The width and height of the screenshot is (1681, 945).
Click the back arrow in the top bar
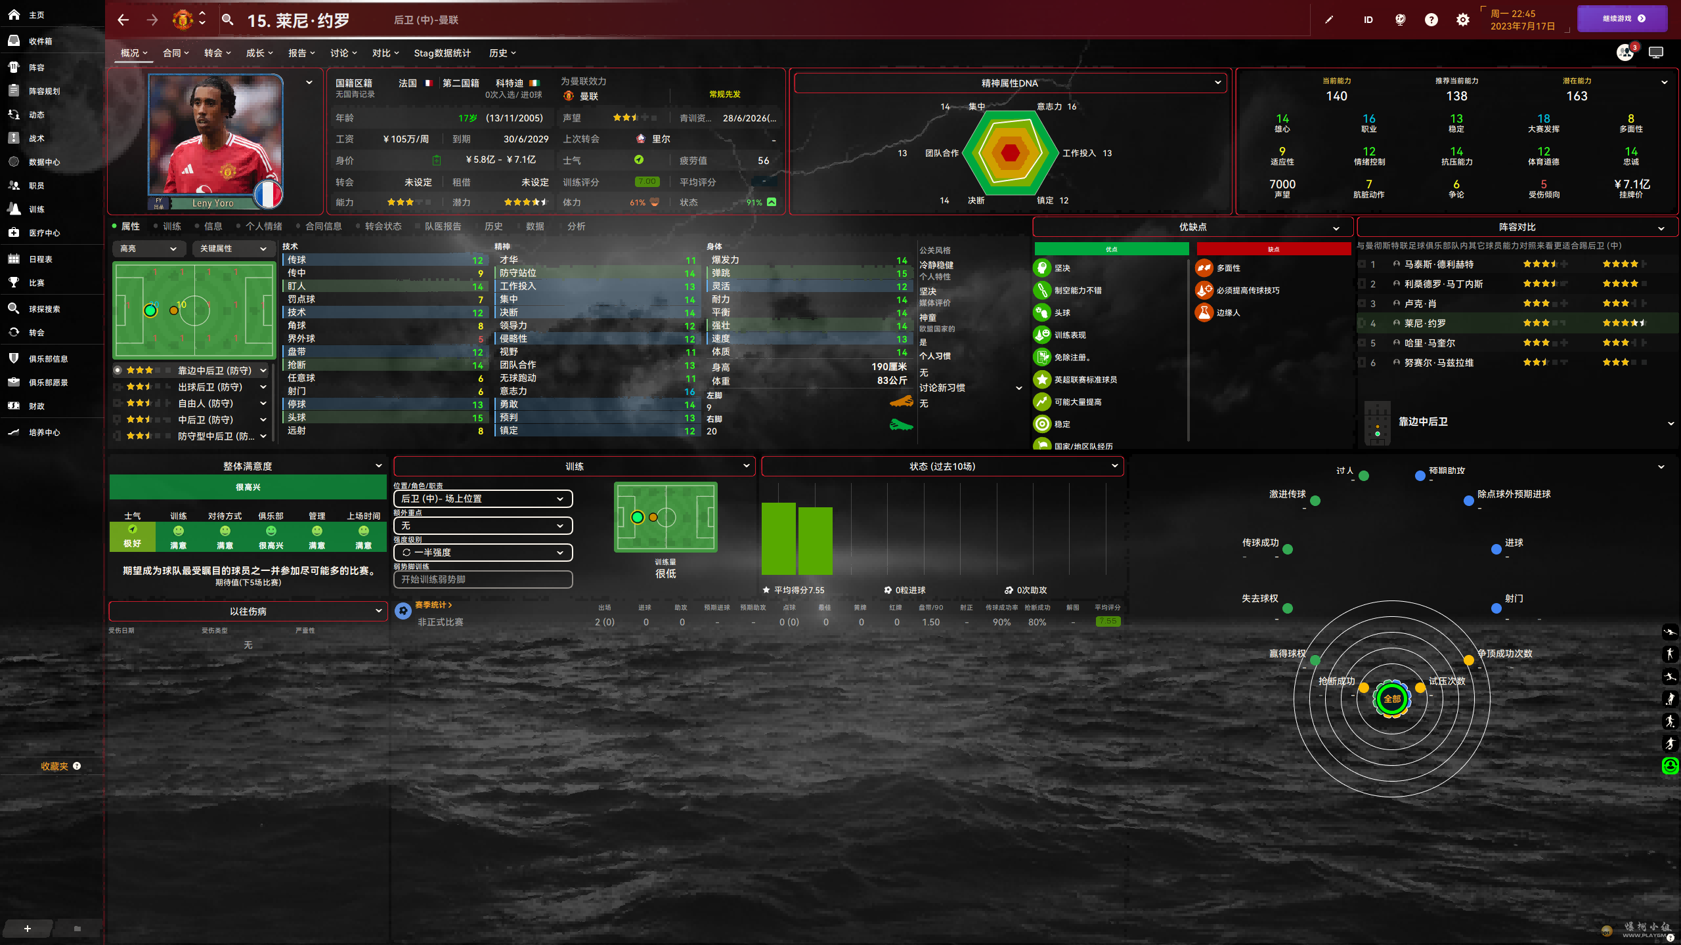point(123,20)
